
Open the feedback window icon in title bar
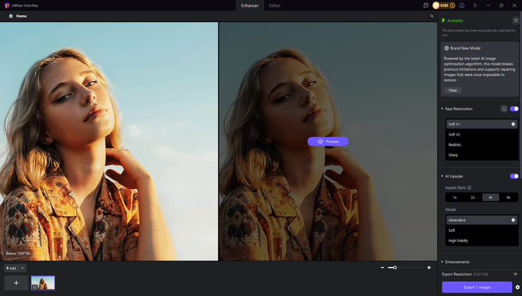[x=426, y=5]
